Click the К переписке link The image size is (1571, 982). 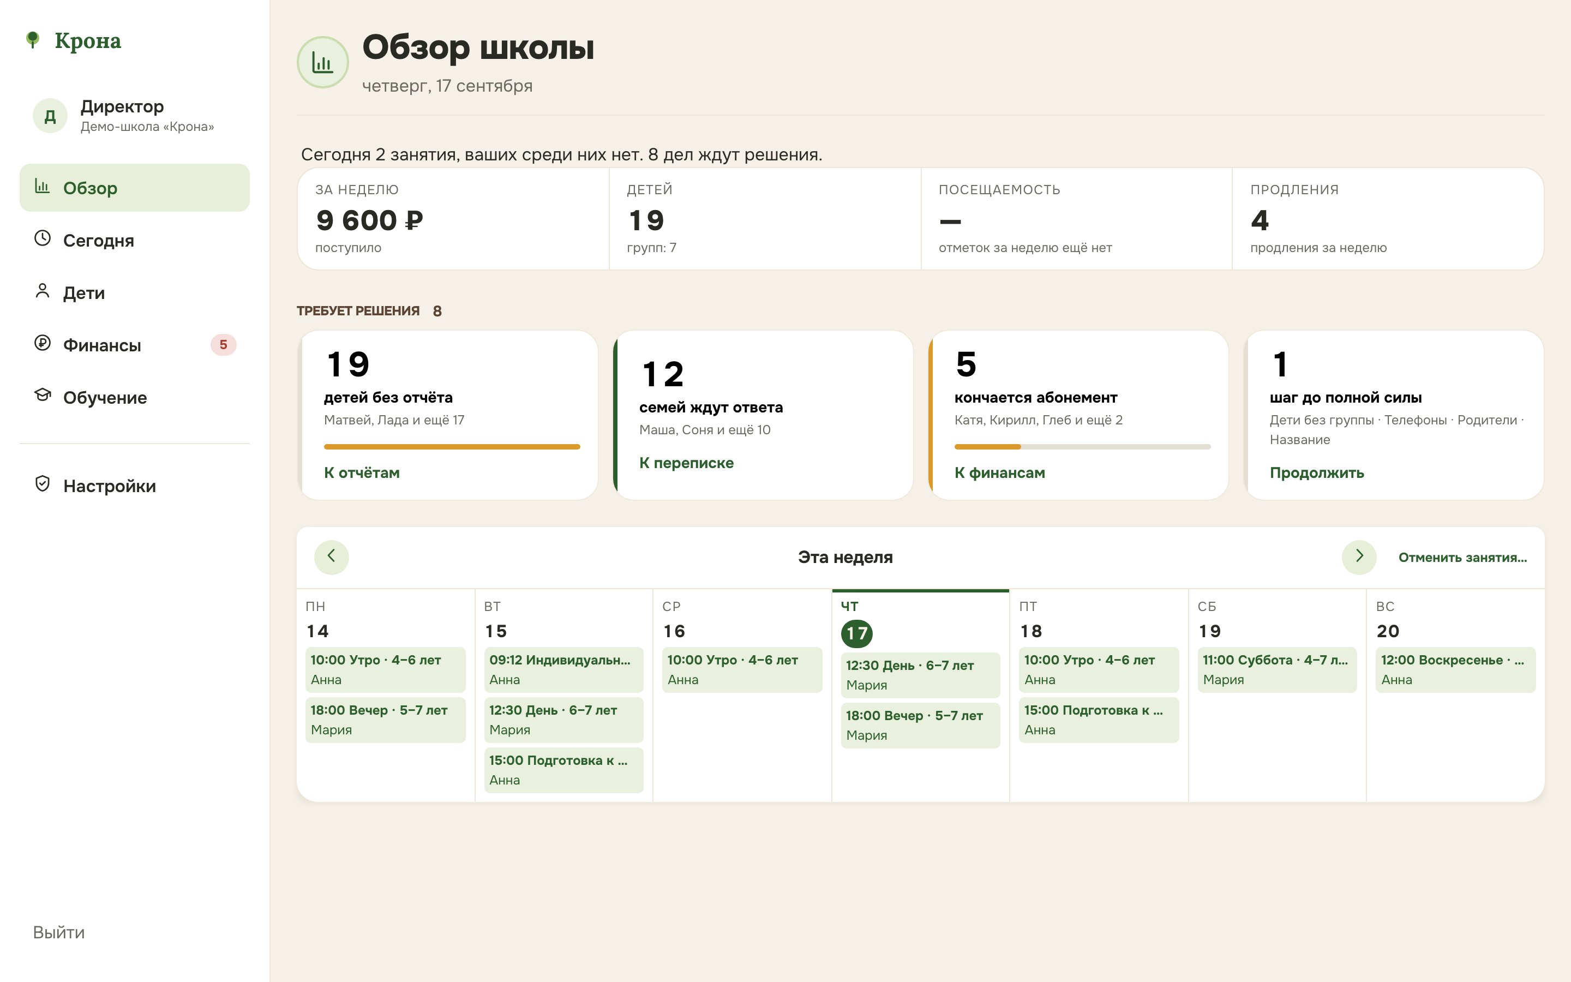(x=686, y=463)
